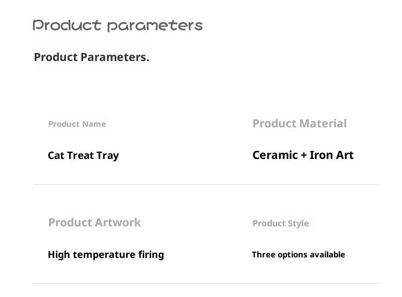The height and width of the screenshot is (297, 402).
Task: Select the "Ceramic + Iron Art" value
Action: (x=303, y=155)
